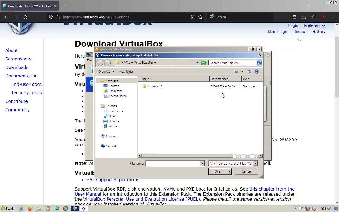Open Firefox taskbar icon
The image size is (339, 212).
click(x=30, y=209)
